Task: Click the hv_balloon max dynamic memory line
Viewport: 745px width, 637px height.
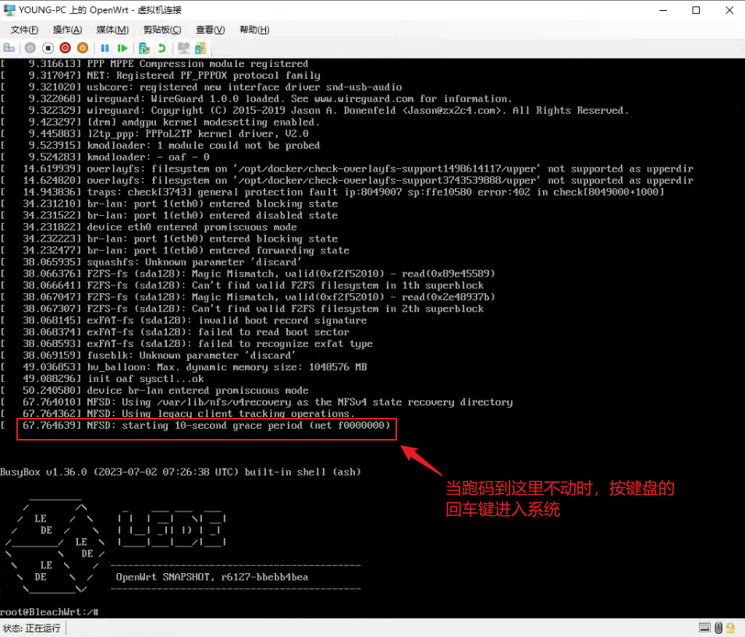Action: click(184, 367)
